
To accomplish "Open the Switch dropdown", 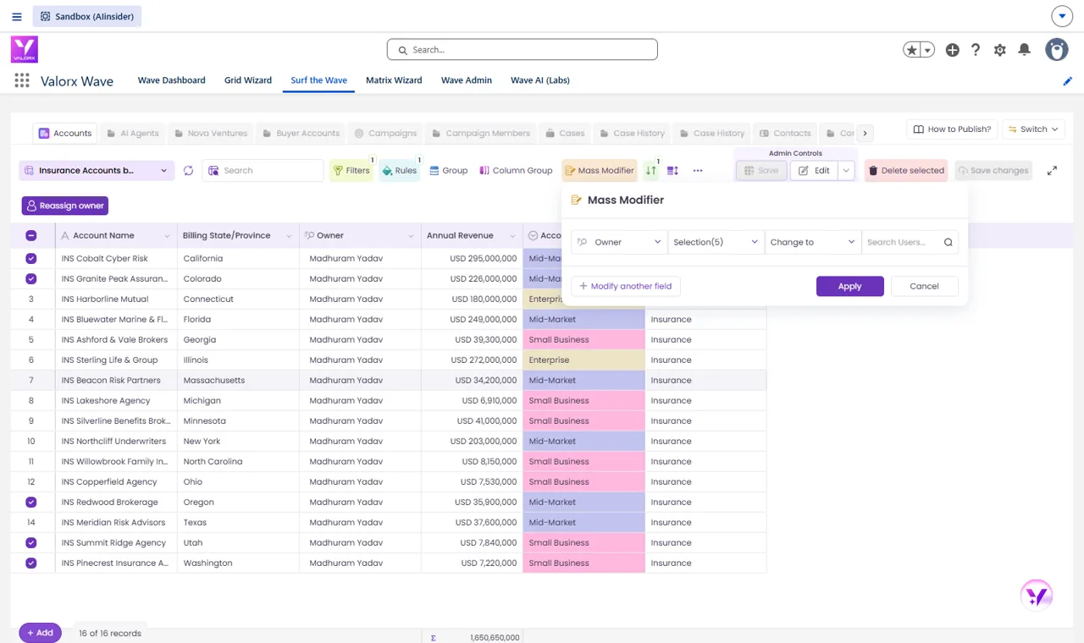I will click(x=1033, y=129).
